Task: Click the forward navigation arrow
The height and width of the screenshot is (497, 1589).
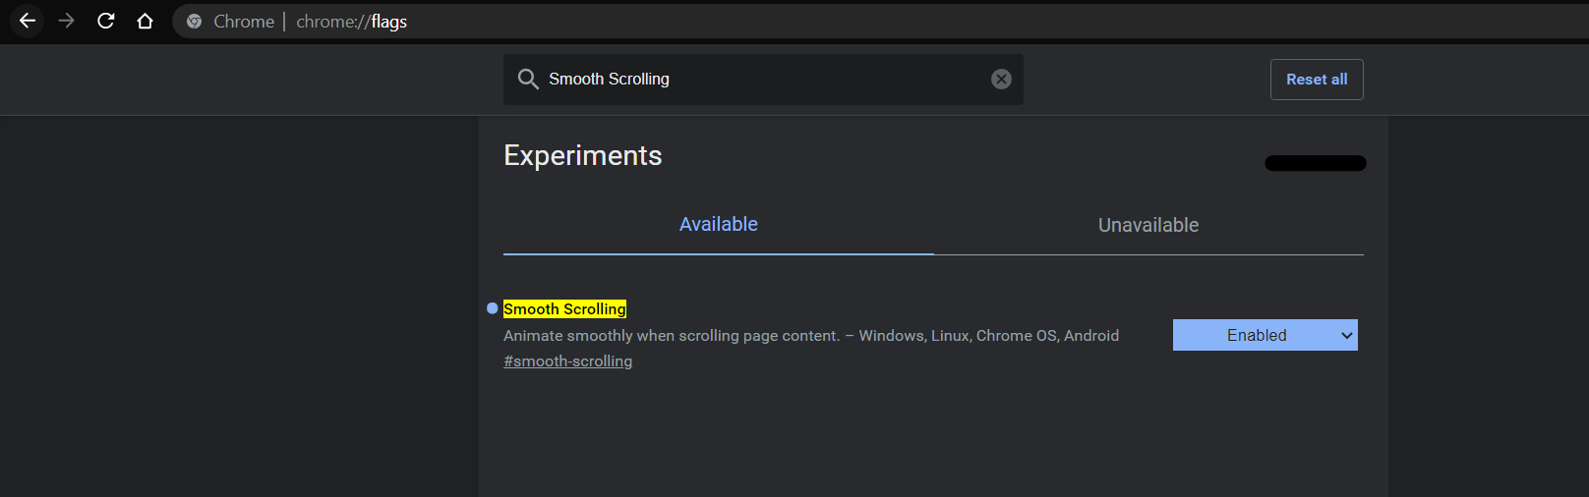Action: click(67, 21)
